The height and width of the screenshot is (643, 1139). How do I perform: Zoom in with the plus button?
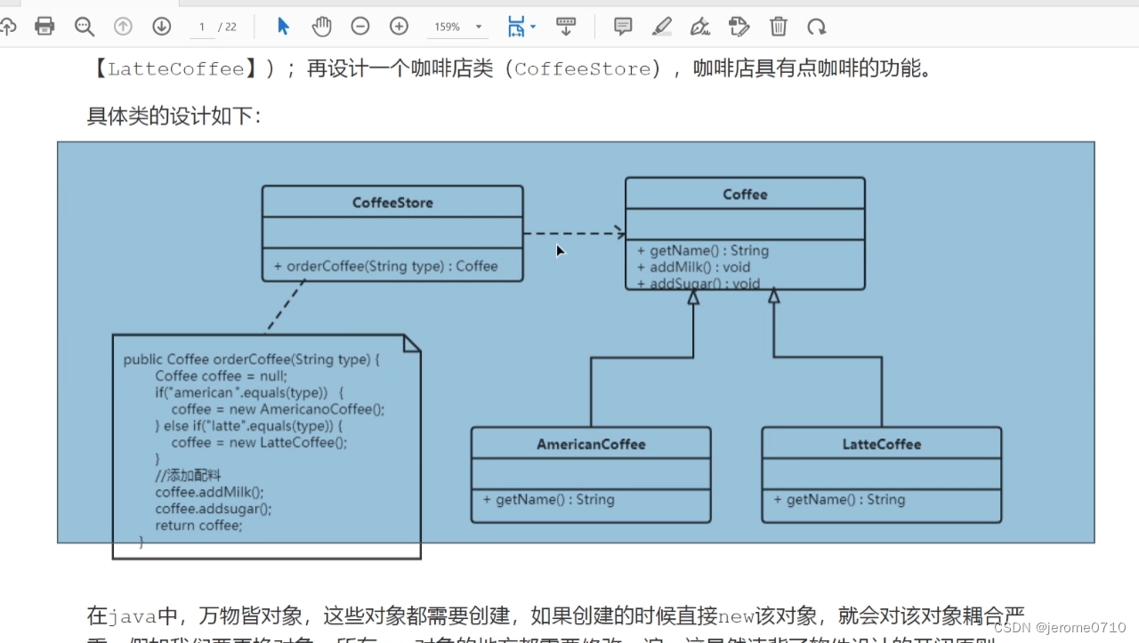pyautogui.click(x=399, y=27)
